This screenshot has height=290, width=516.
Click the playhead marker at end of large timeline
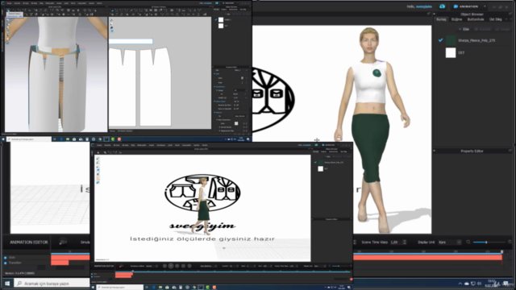[501, 251]
